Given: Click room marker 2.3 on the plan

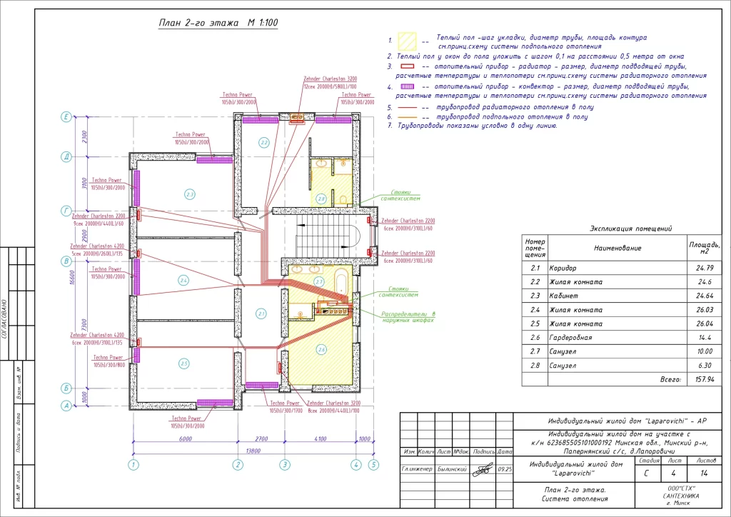Looking at the screenshot, I should pyautogui.click(x=189, y=194).
